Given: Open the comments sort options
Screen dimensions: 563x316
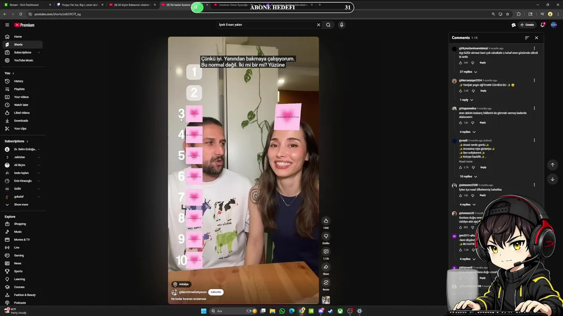Looking at the screenshot, I should pyautogui.click(x=527, y=38).
